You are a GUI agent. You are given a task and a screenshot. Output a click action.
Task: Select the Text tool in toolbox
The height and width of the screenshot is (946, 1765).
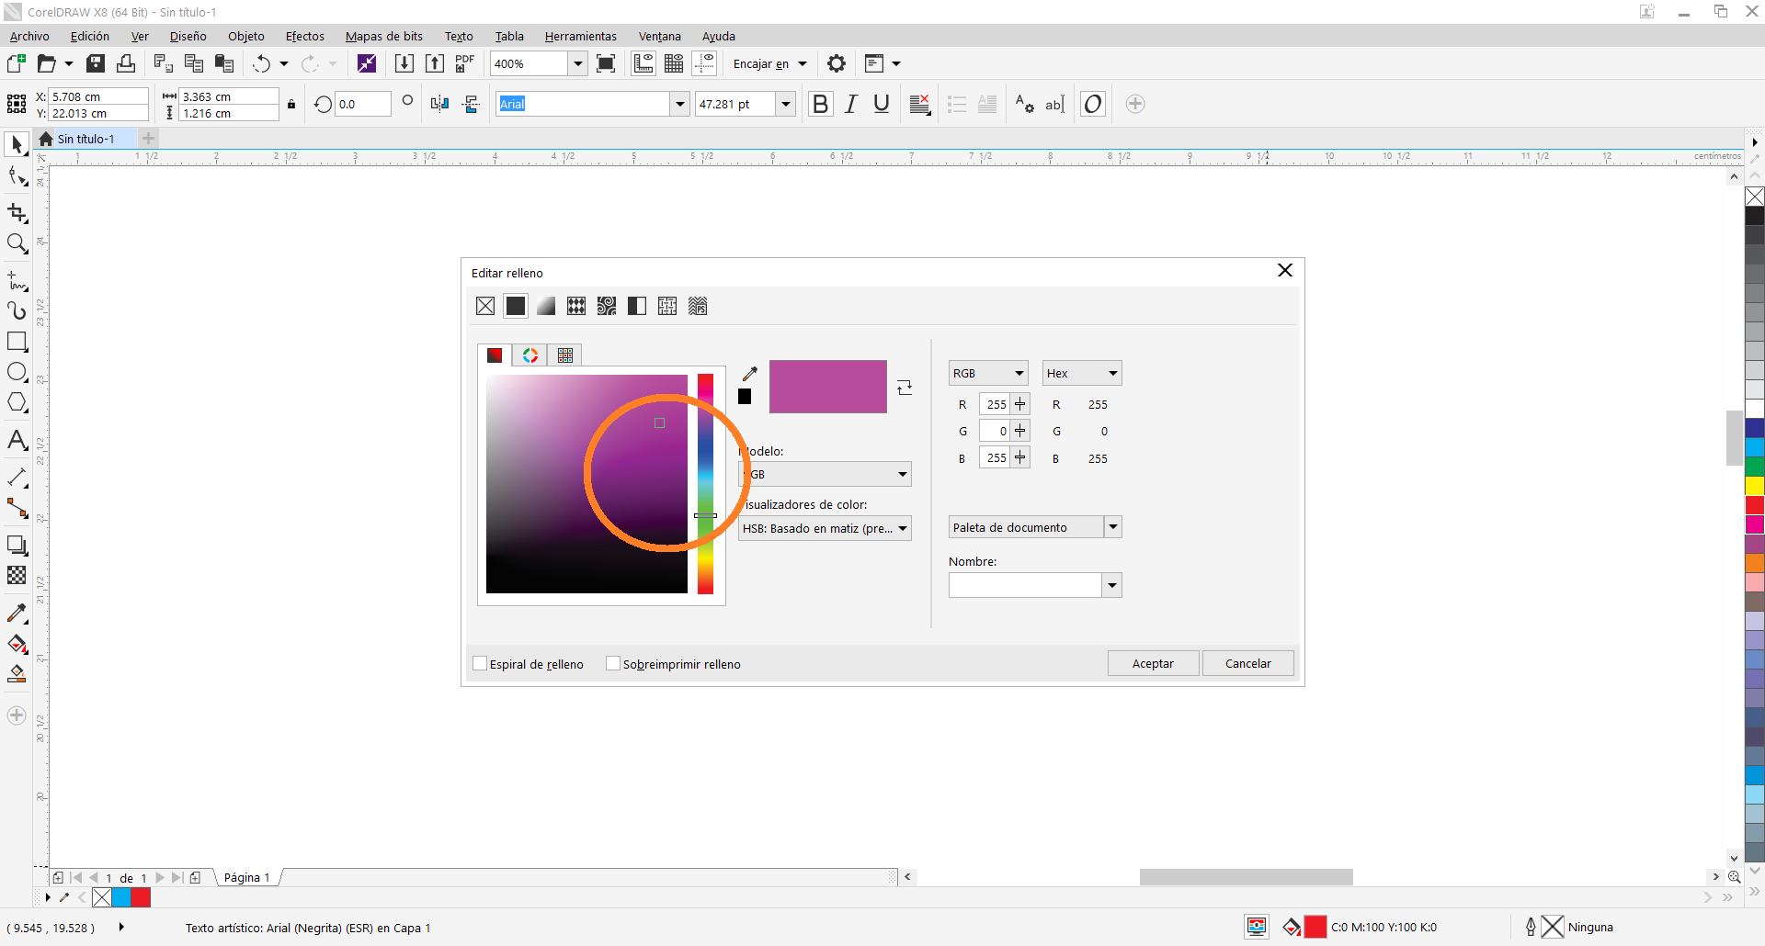17,440
